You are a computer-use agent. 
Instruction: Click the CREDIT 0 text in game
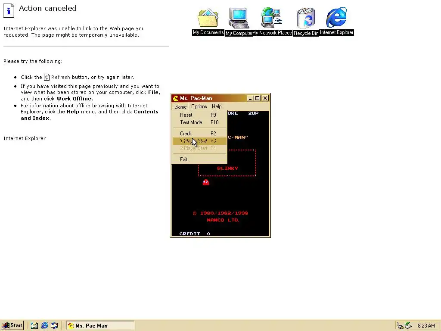click(x=195, y=234)
